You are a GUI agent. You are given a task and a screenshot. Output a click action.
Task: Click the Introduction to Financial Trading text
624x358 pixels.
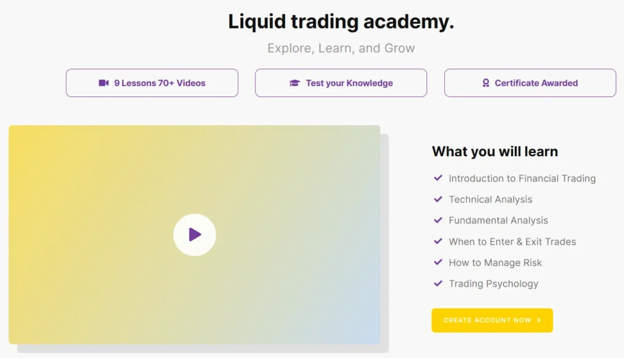point(522,179)
